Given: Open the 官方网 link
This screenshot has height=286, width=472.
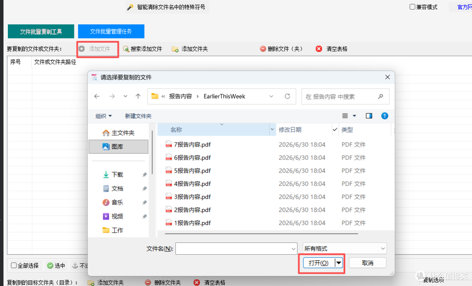Looking at the screenshot, I should 465,7.
